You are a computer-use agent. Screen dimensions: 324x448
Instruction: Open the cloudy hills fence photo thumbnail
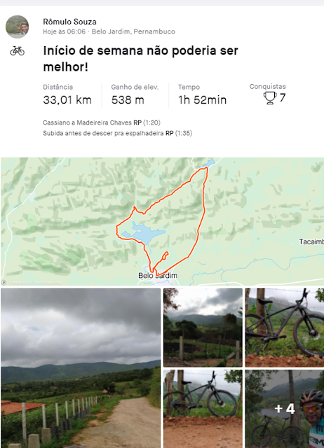(x=203, y=328)
